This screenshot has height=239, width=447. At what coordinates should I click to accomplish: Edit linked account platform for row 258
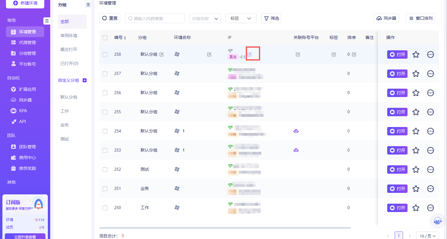click(x=298, y=54)
